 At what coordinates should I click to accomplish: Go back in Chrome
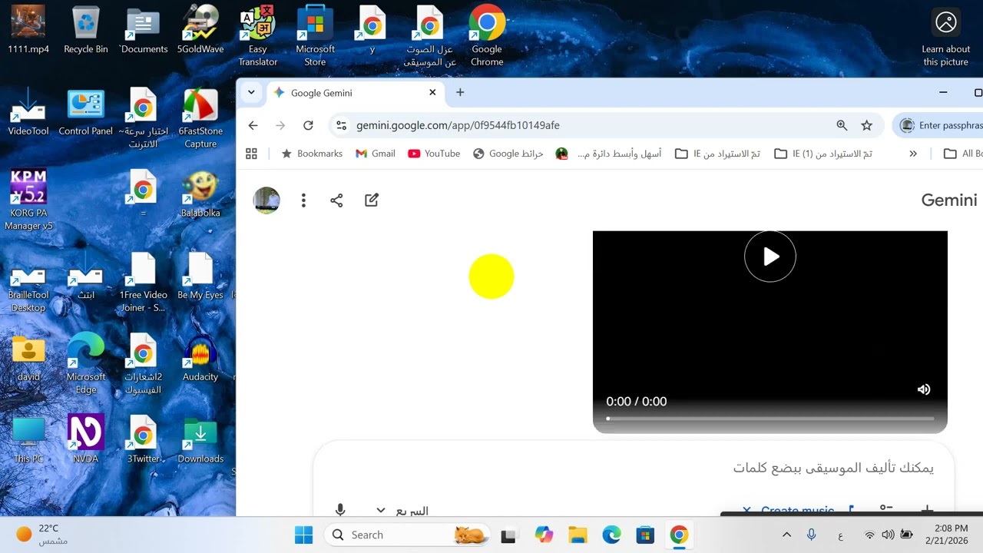pyautogui.click(x=253, y=125)
